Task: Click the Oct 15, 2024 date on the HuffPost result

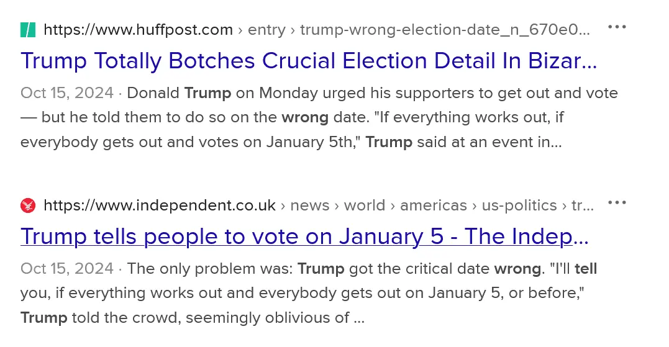Action: click(67, 93)
